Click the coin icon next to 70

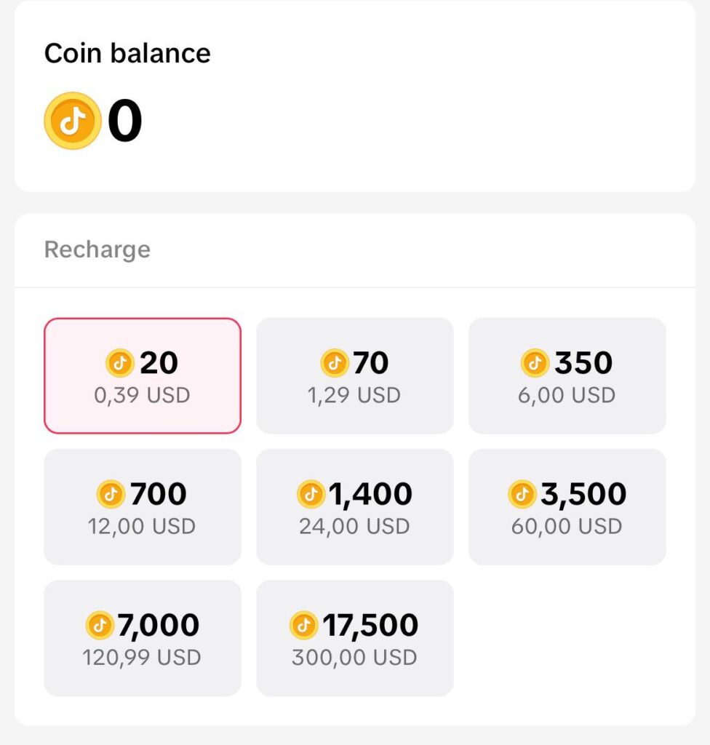click(x=335, y=362)
